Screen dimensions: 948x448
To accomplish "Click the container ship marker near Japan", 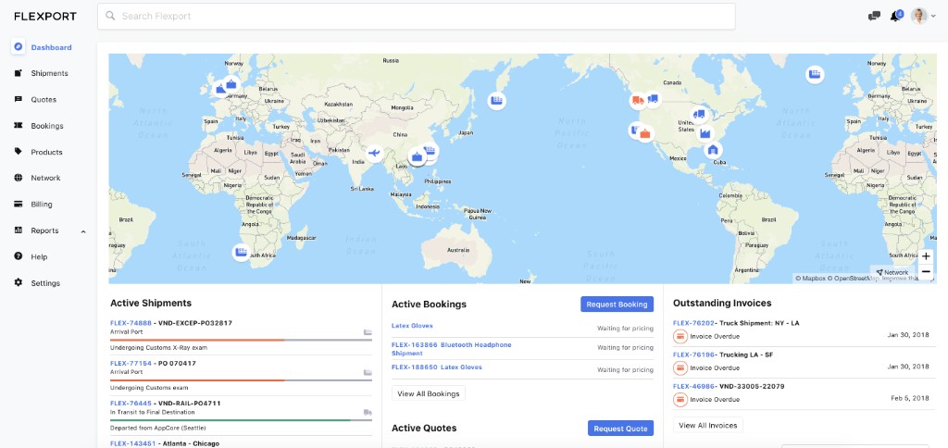I will click(497, 100).
